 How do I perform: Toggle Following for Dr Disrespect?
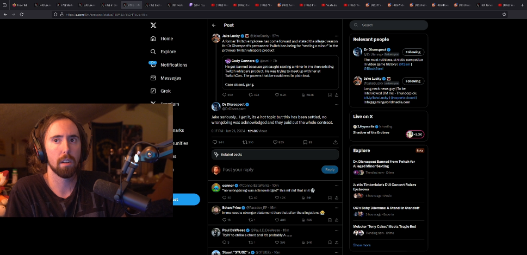point(413,52)
